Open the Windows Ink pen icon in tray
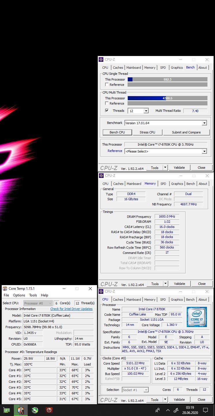The image size is (215, 416). (176, 410)
